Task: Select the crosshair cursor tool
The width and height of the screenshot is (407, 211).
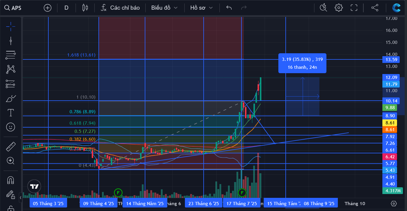Action: click(x=11, y=27)
